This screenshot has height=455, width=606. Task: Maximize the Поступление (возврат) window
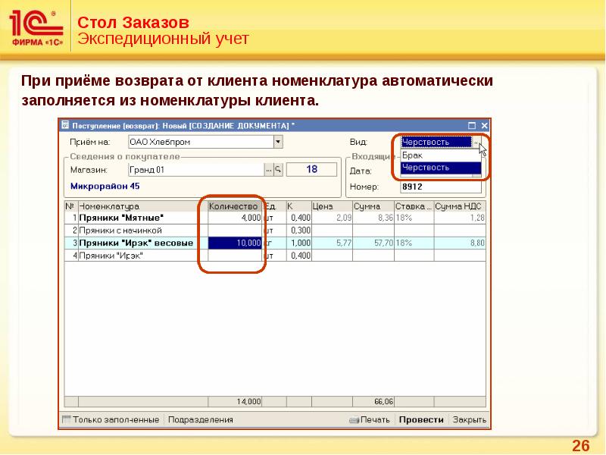(470, 125)
